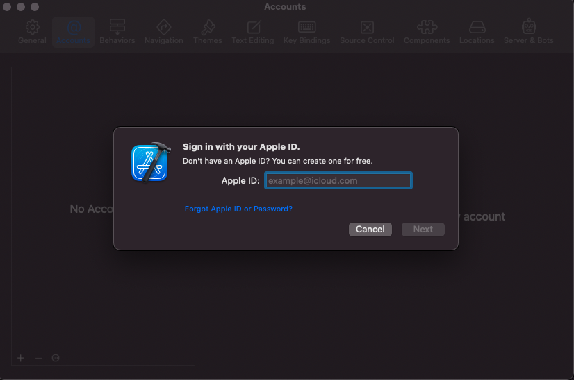Viewport: 574px width, 380px height.
Task: Click the Apple ID email field
Action: tap(338, 180)
